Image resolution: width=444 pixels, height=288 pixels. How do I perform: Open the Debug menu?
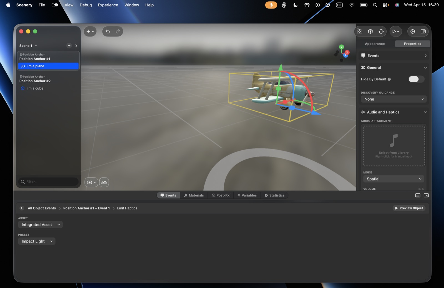point(85,5)
